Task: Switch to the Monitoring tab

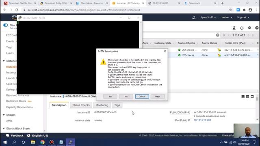Action: point(102,105)
